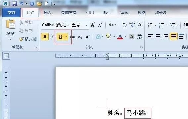Switch to the 插入 ribbon tab
Image resolution: width=188 pixels, height=119 pixels.
point(47,12)
